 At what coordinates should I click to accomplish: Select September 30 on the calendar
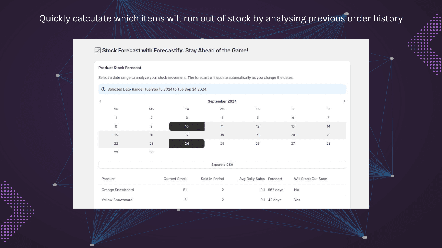pyautogui.click(x=151, y=152)
